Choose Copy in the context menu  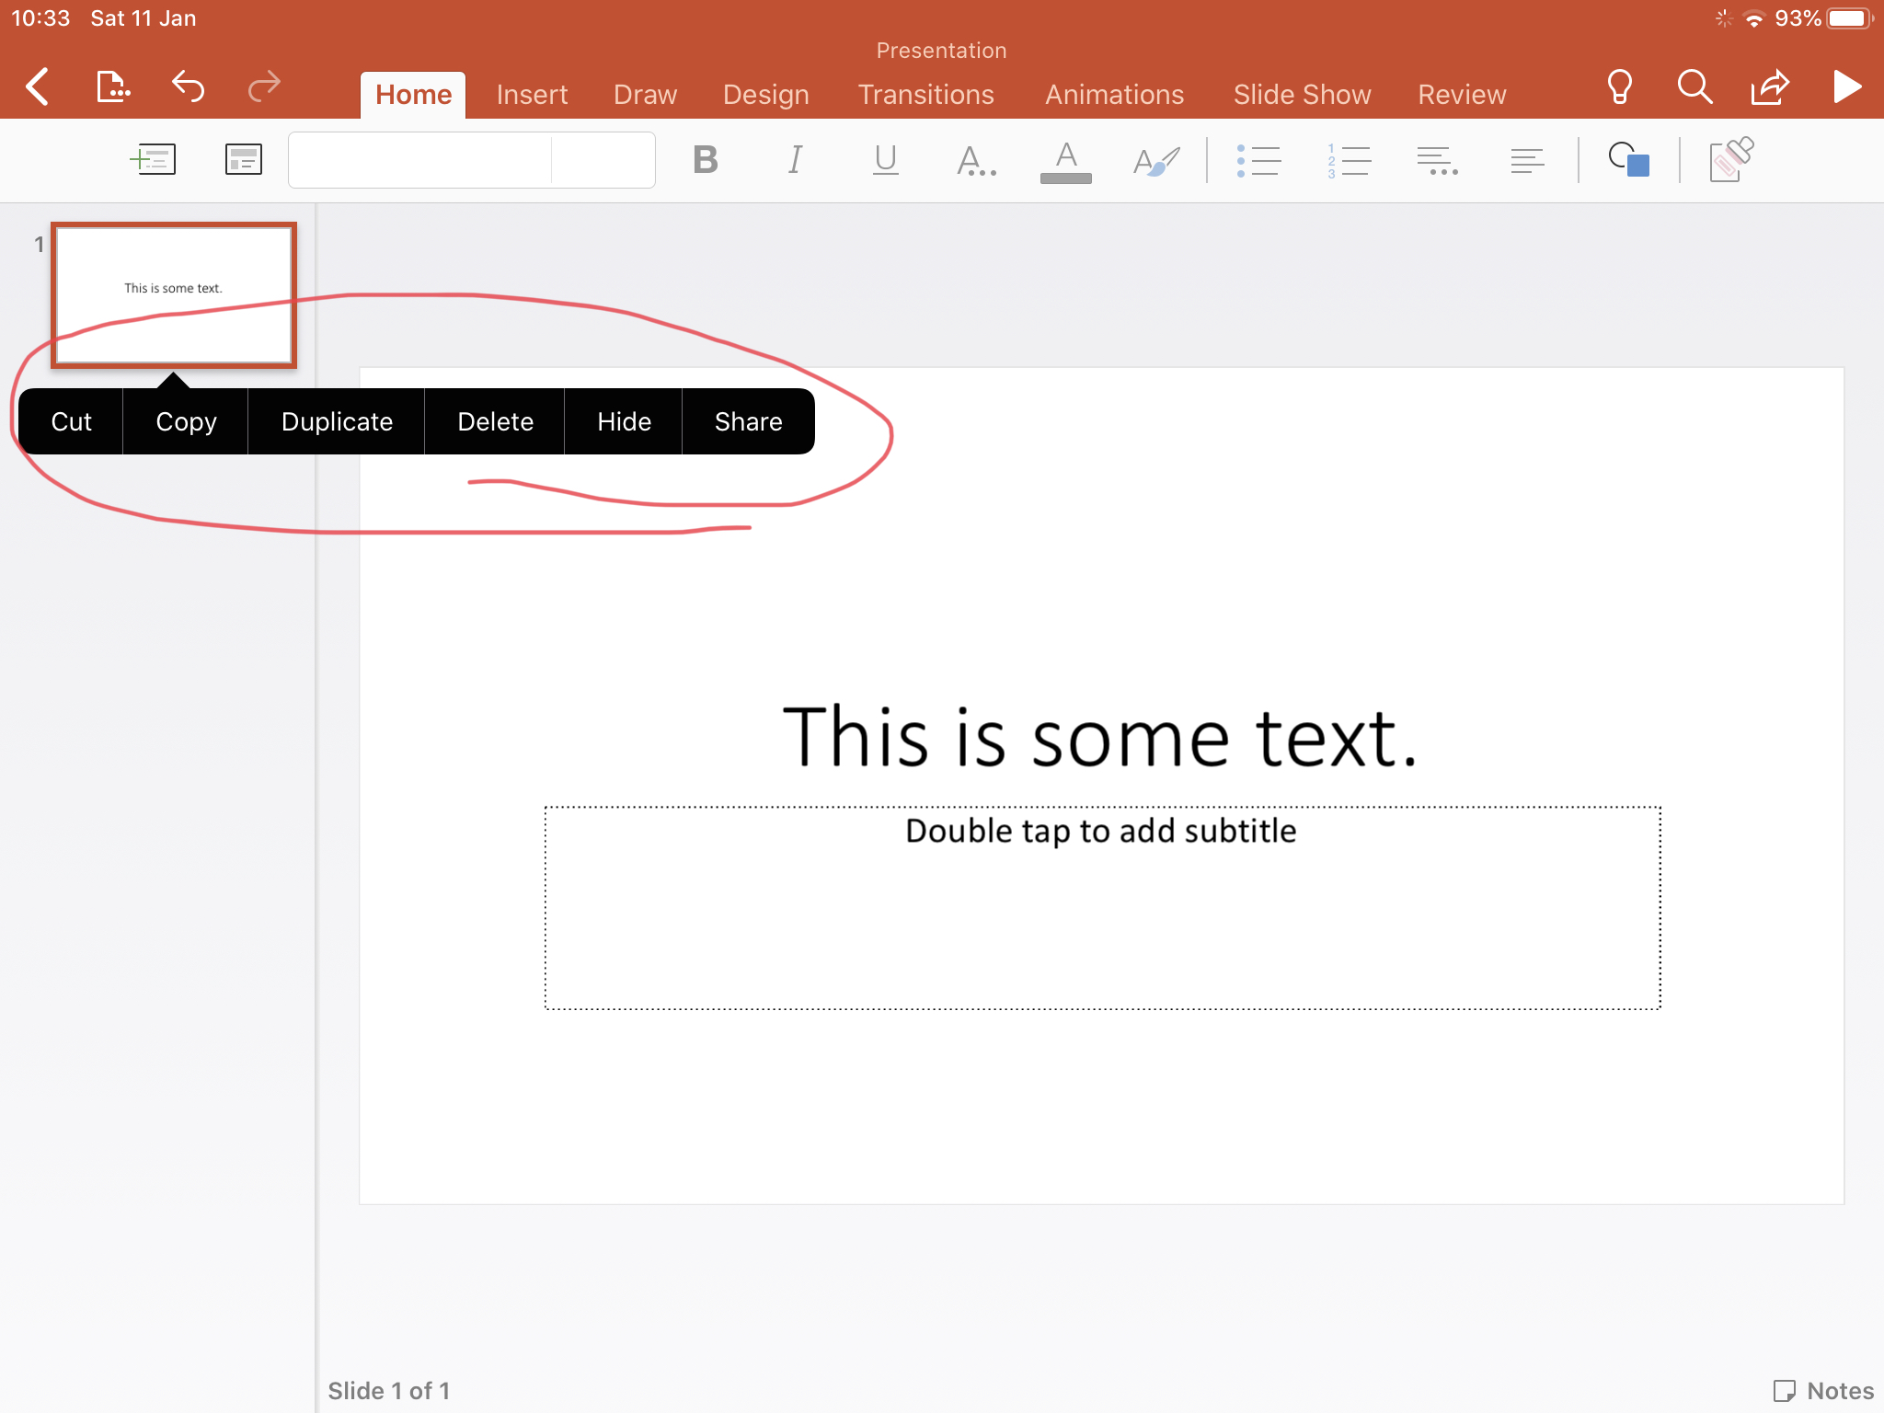point(186,421)
